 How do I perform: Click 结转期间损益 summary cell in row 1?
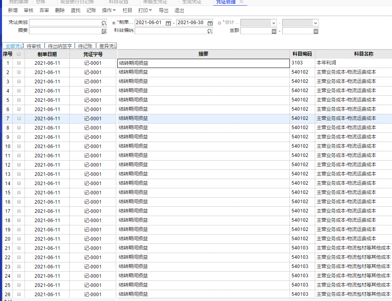pyautogui.click(x=203, y=63)
